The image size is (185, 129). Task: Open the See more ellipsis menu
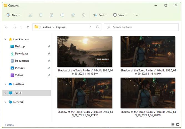[x=136, y=15]
